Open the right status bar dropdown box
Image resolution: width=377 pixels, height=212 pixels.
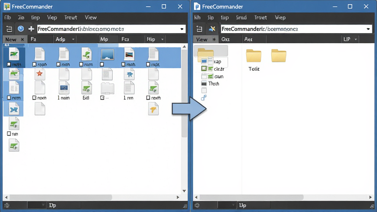[x=226, y=205]
